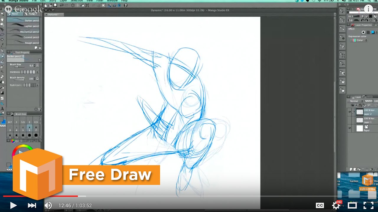Toggle closed captions CC button
The width and height of the screenshot is (378, 212).
(x=320, y=205)
